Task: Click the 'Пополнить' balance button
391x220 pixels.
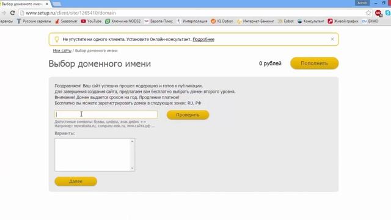Action: point(314,64)
